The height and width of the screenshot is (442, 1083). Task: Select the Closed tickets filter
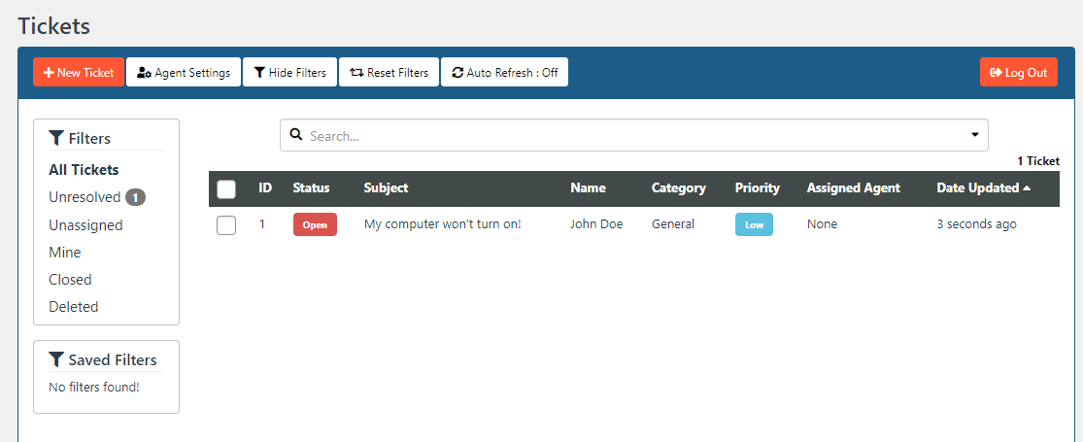(70, 280)
